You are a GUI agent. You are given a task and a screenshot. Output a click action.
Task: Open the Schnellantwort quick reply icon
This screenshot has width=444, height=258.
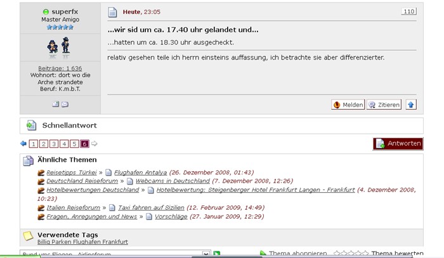30,126
